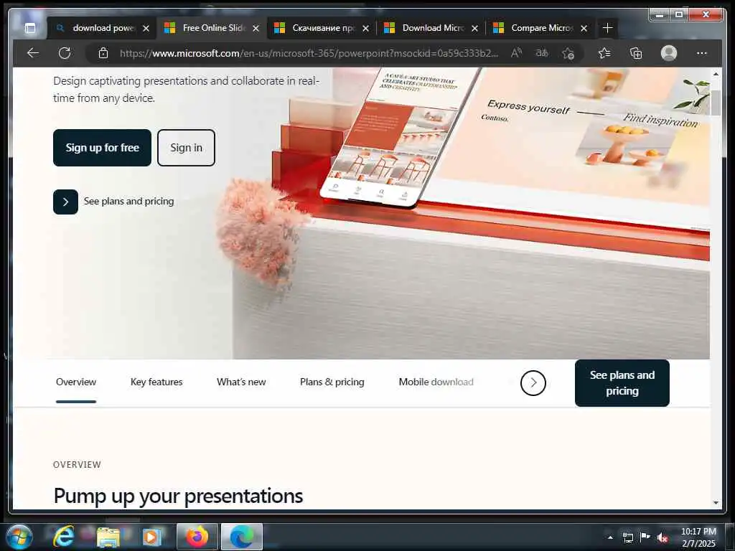
Task: Open the Favorites list icon in toolbar
Action: 604,53
